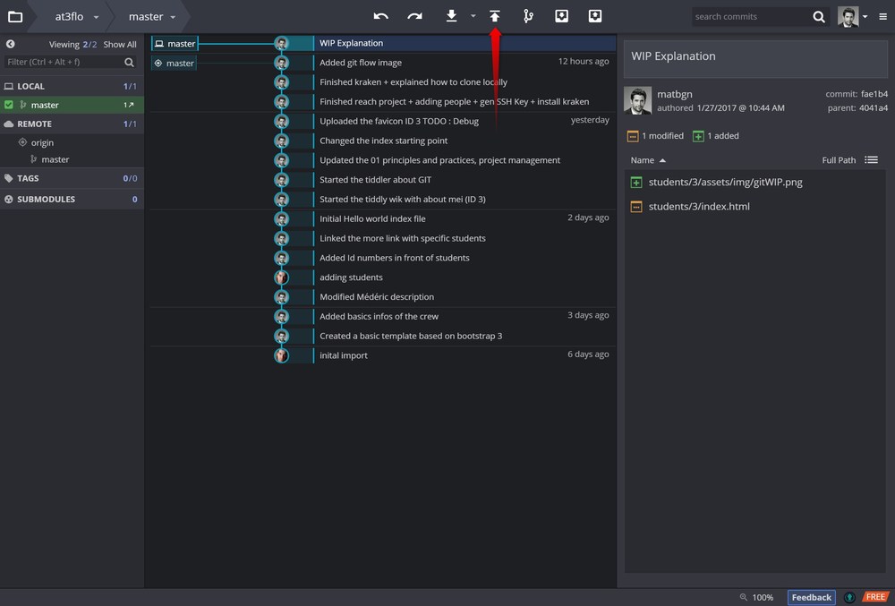Click the parent hash 4041a4
This screenshot has width=895, height=606.
click(874, 107)
